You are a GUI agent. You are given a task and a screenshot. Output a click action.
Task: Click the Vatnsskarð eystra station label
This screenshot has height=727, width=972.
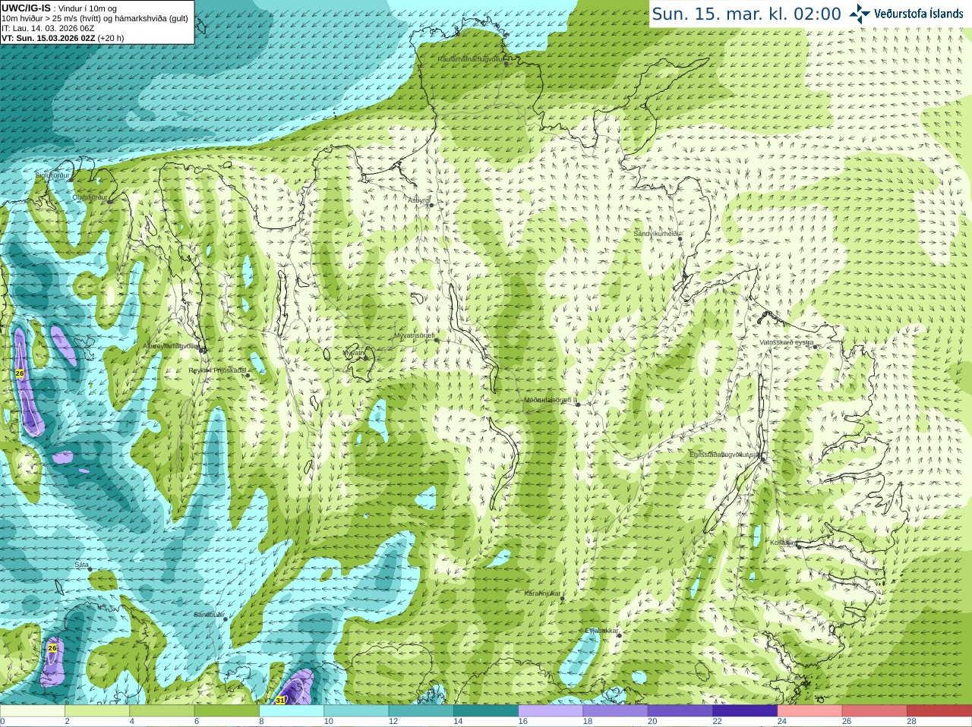pyautogui.click(x=787, y=342)
